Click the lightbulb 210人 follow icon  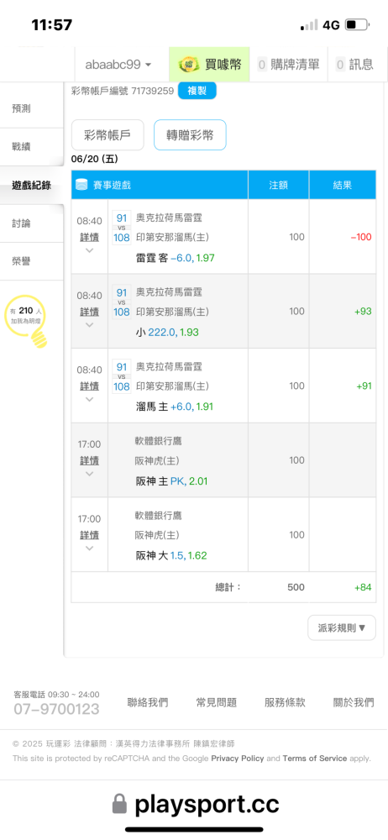click(x=27, y=320)
